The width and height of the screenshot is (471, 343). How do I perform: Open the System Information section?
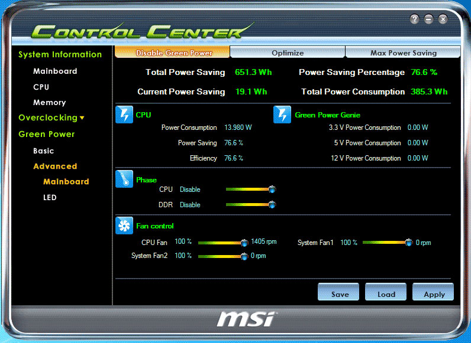[60, 54]
